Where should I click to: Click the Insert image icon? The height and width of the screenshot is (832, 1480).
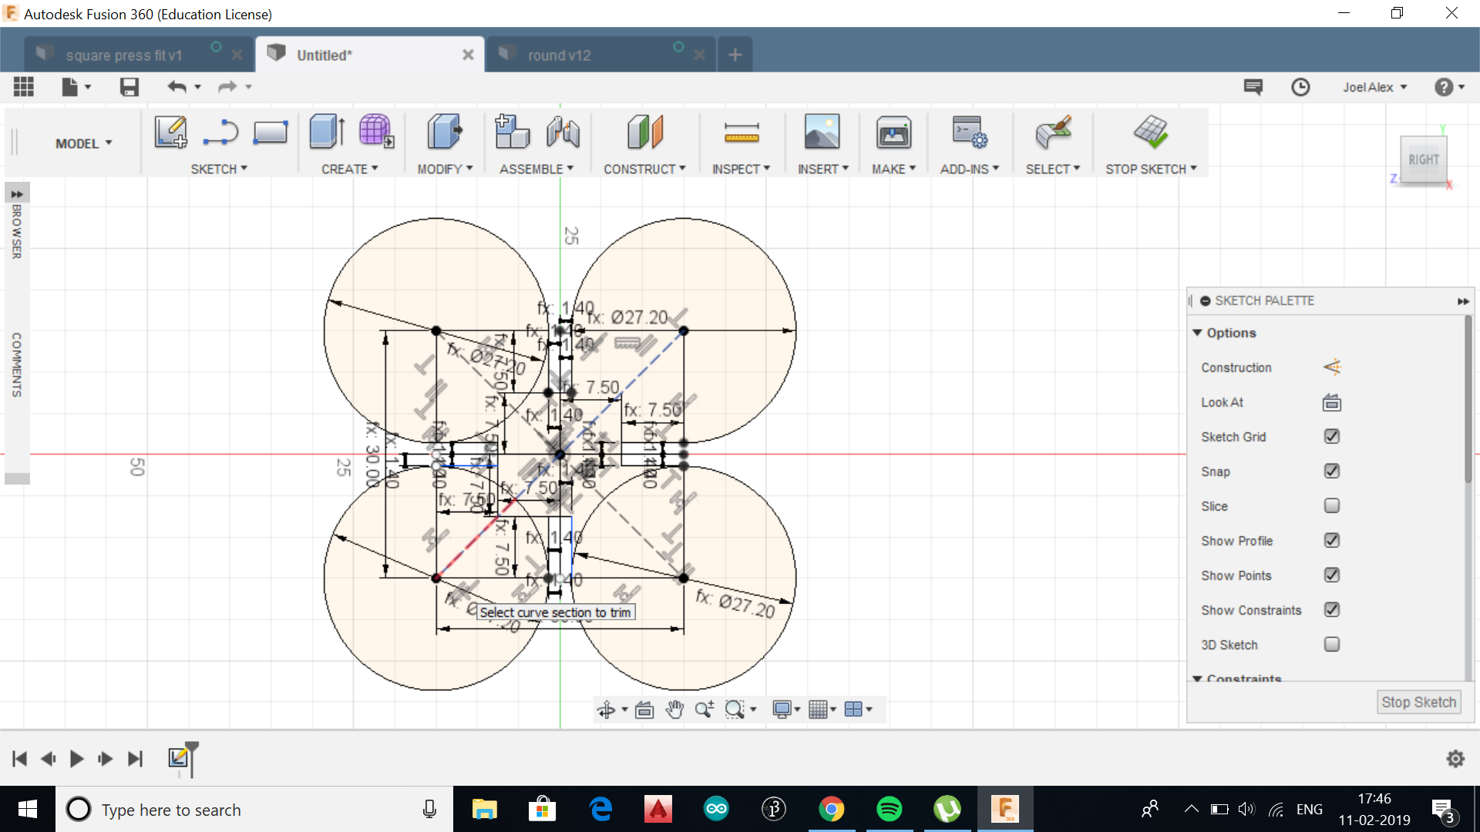point(822,132)
